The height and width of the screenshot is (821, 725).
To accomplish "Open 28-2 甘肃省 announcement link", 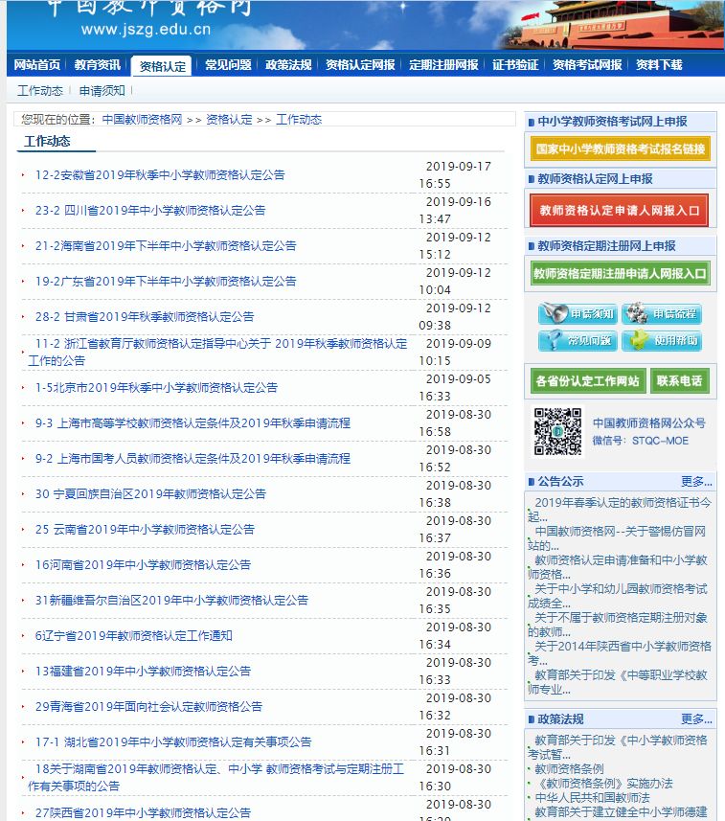I will 145,317.
